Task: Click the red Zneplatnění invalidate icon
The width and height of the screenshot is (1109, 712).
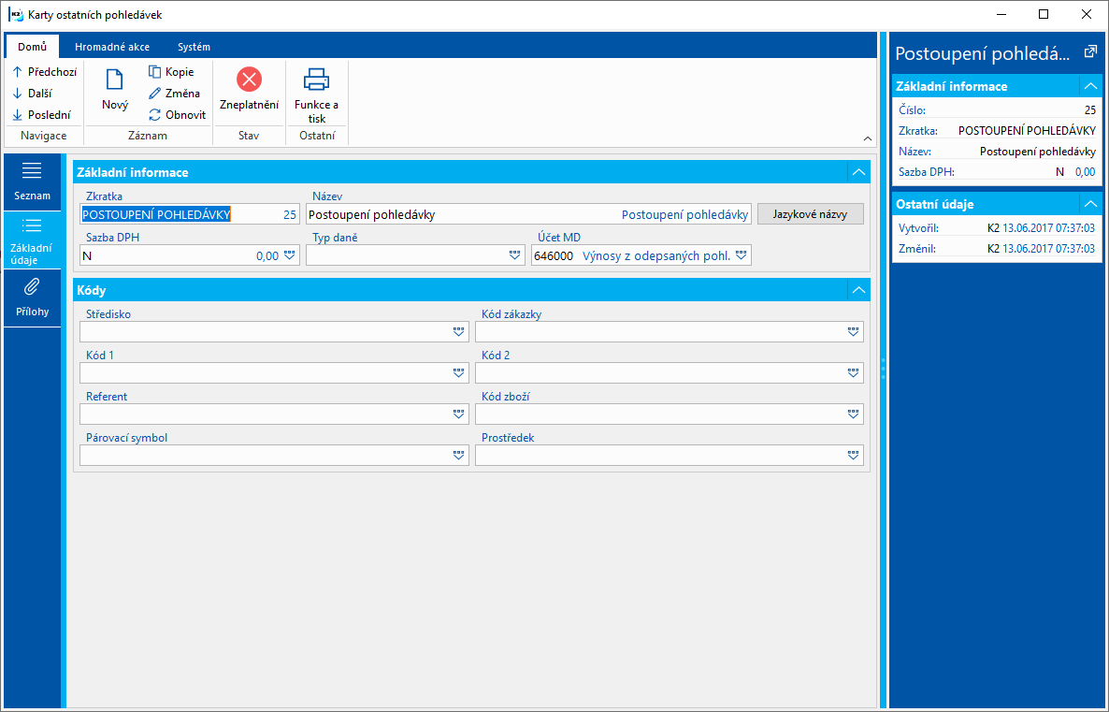Action: (249, 80)
